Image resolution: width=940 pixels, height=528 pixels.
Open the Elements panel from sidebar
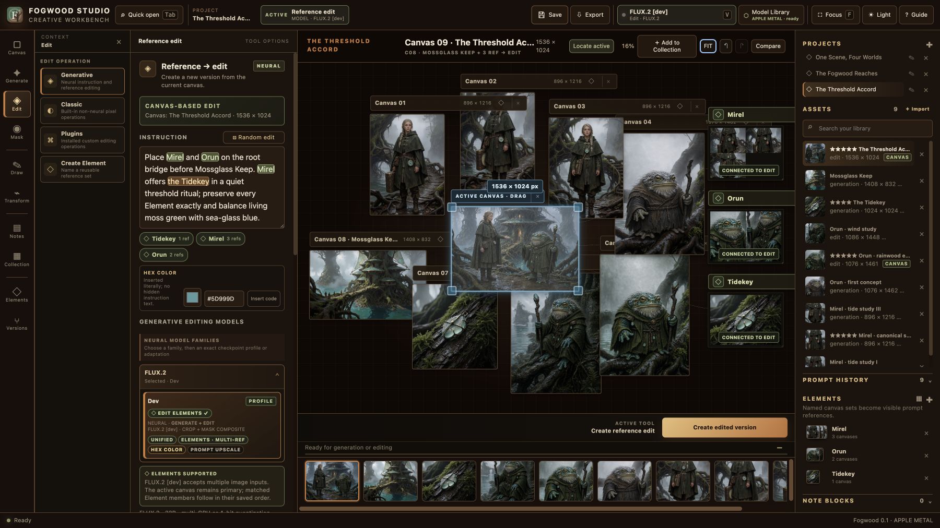pyautogui.click(x=17, y=295)
